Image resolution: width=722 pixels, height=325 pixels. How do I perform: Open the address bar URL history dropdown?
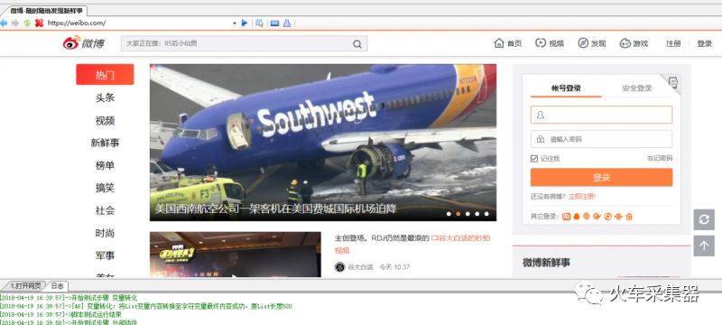pos(235,23)
